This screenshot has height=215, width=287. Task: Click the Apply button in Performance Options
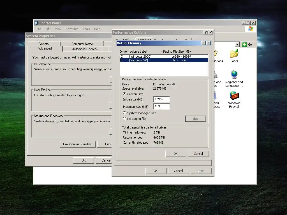[x=201, y=171]
